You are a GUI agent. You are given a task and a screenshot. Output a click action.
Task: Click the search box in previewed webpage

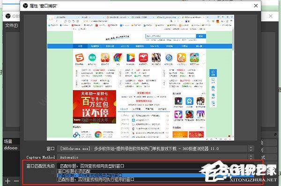(170, 36)
